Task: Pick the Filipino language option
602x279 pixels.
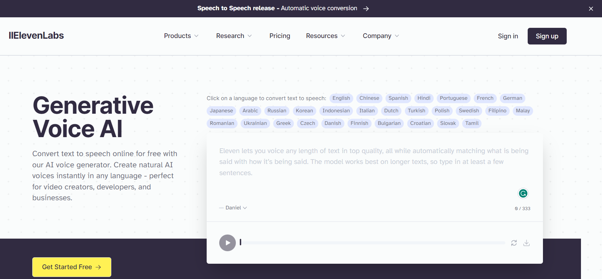Action: [x=497, y=111]
